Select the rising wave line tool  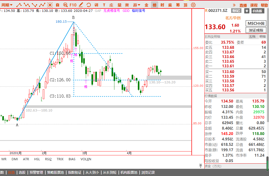(42, 5)
